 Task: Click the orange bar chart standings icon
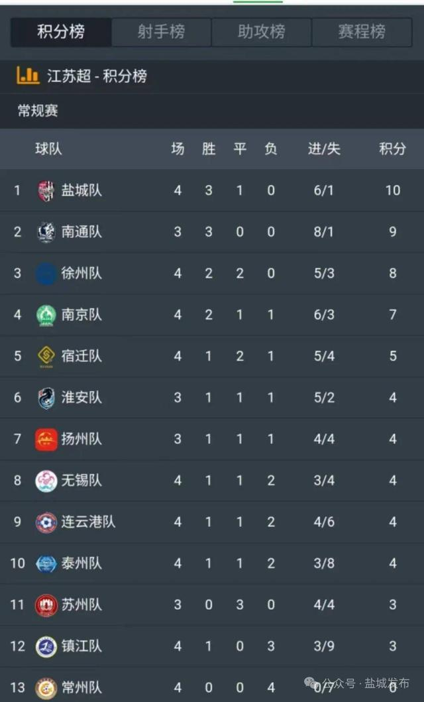(x=28, y=76)
